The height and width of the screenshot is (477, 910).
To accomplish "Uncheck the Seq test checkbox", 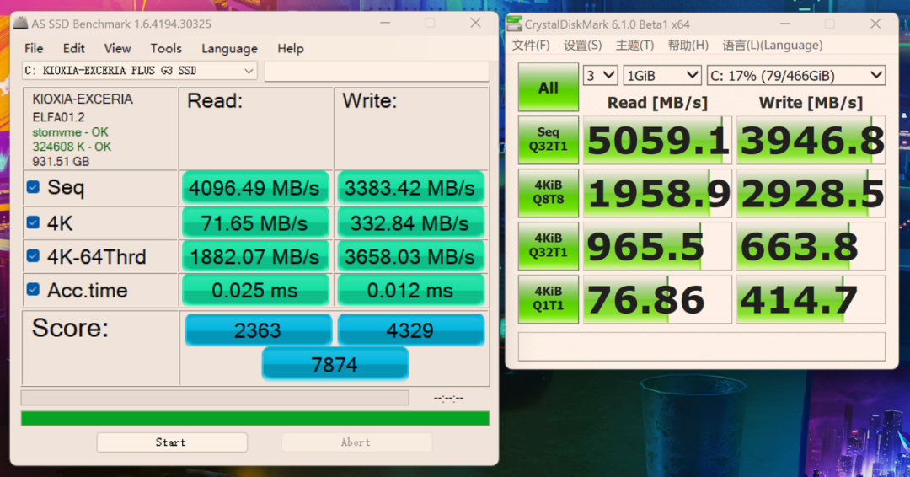I will pos(33,187).
